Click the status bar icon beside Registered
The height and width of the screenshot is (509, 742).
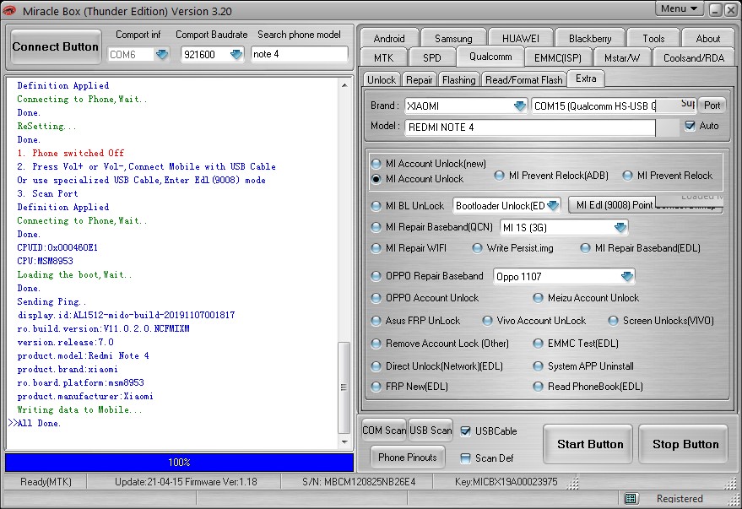[x=631, y=498]
